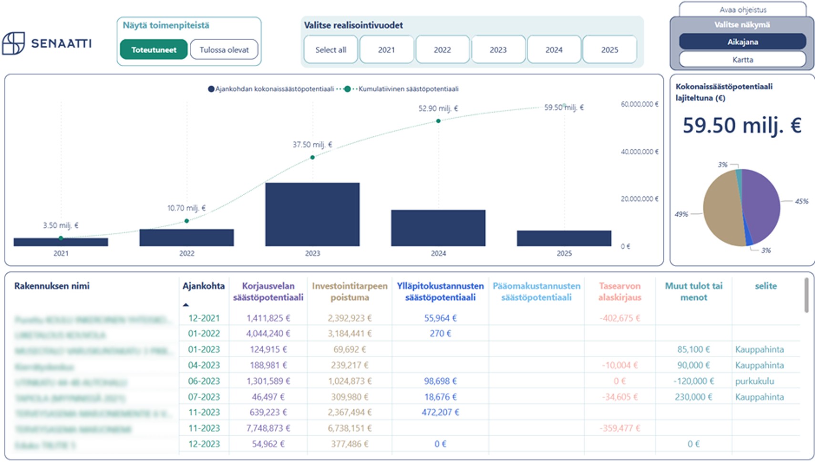Switch to the Kartta view

(742, 60)
